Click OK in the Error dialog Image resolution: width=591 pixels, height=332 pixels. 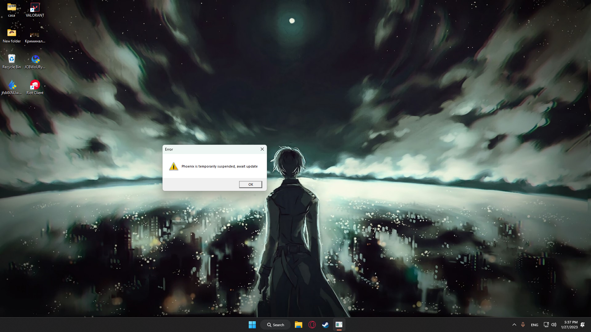[x=251, y=184]
